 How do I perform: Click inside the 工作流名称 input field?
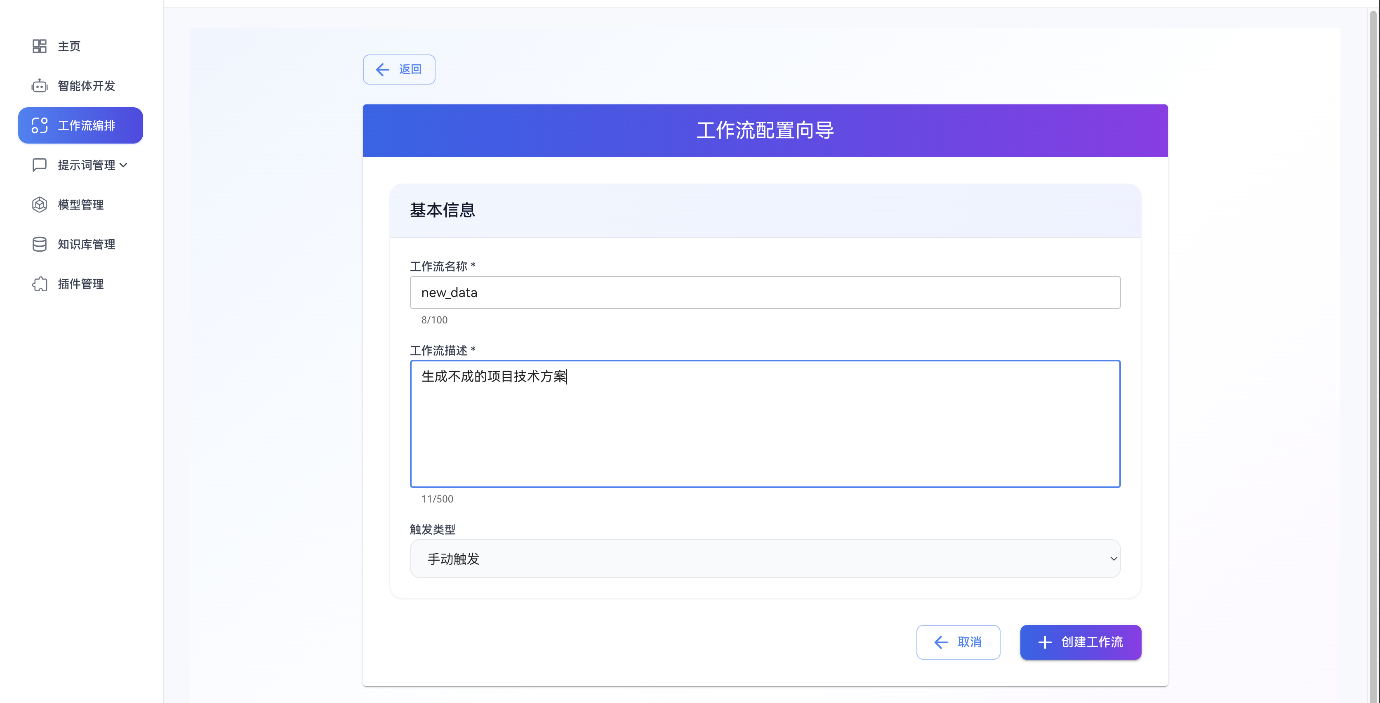click(x=765, y=293)
